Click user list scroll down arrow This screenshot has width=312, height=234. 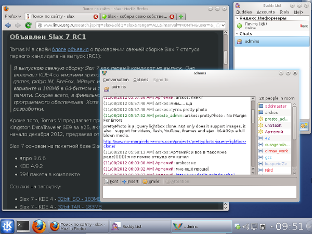(x=294, y=173)
